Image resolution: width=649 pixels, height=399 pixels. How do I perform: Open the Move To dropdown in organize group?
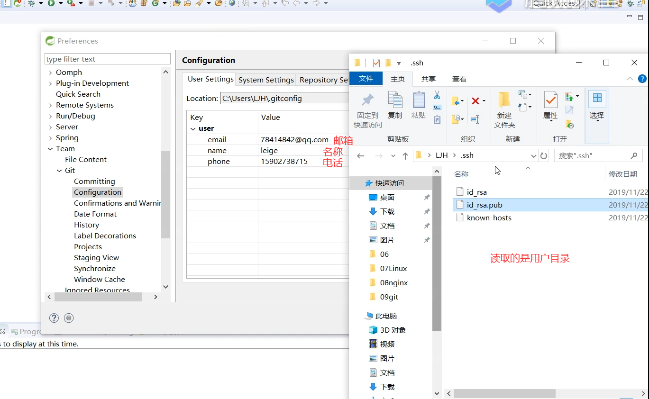click(462, 100)
